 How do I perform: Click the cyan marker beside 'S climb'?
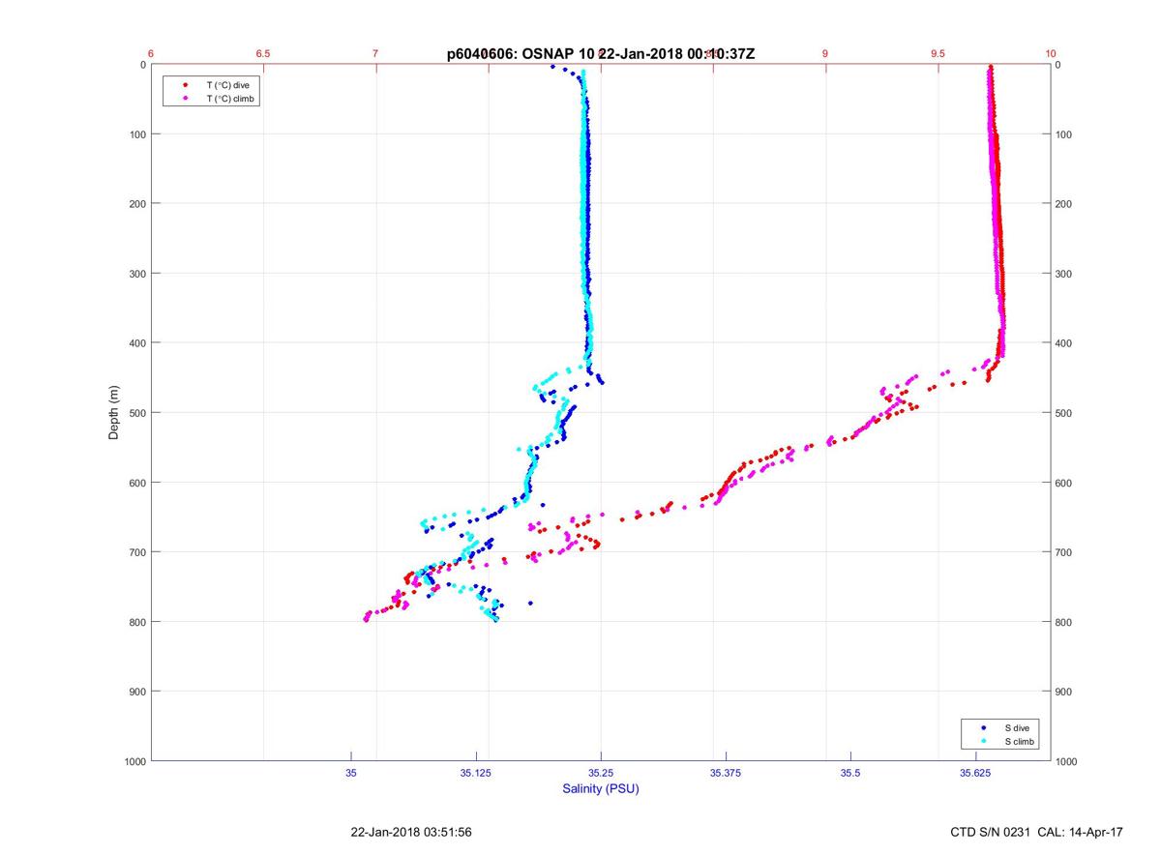[x=983, y=741]
